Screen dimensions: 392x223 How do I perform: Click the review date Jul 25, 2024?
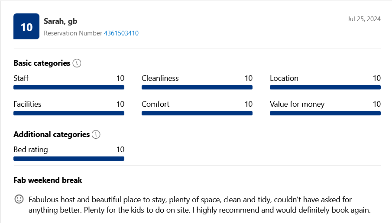point(364,19)
